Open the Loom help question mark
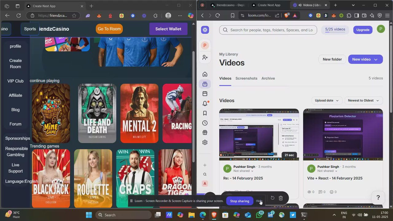Viewport: 393px width, 221px height. tap(378, 198)
